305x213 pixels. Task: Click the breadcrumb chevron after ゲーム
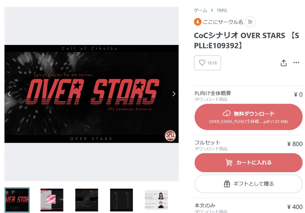tap(212, 10)
